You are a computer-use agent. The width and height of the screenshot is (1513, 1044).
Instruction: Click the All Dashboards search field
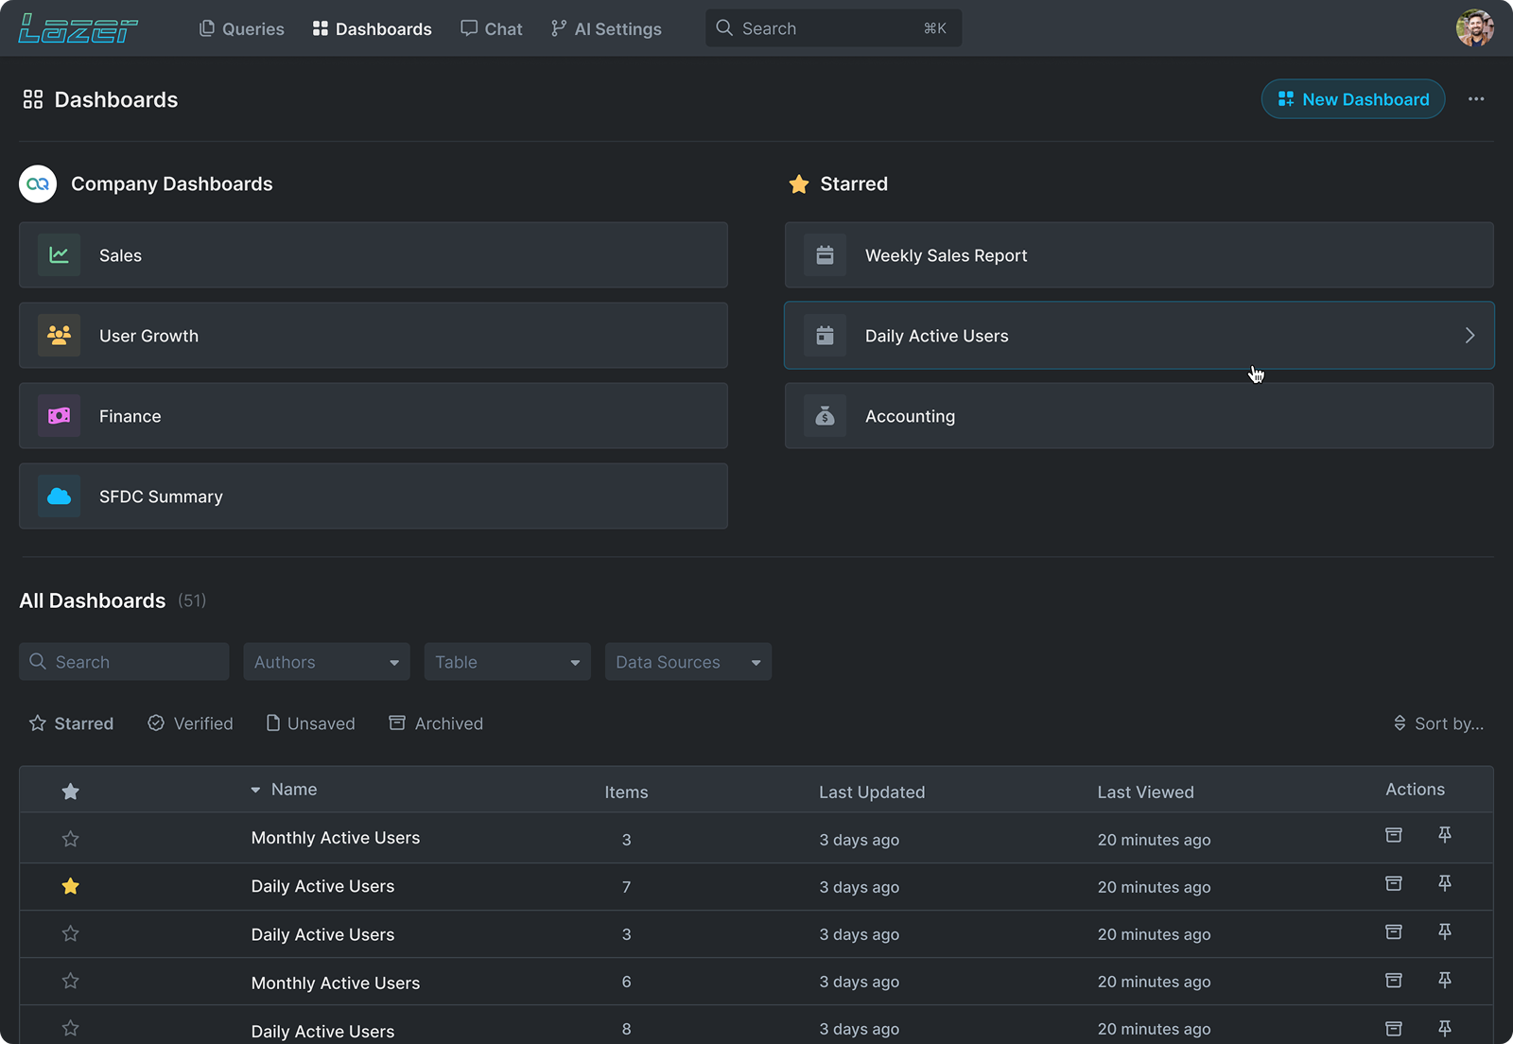point(124,662)
